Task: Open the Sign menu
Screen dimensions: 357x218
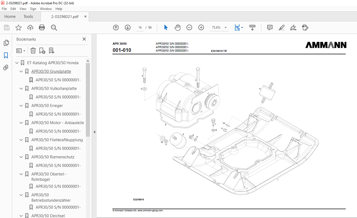Action: tap(33, 9)
